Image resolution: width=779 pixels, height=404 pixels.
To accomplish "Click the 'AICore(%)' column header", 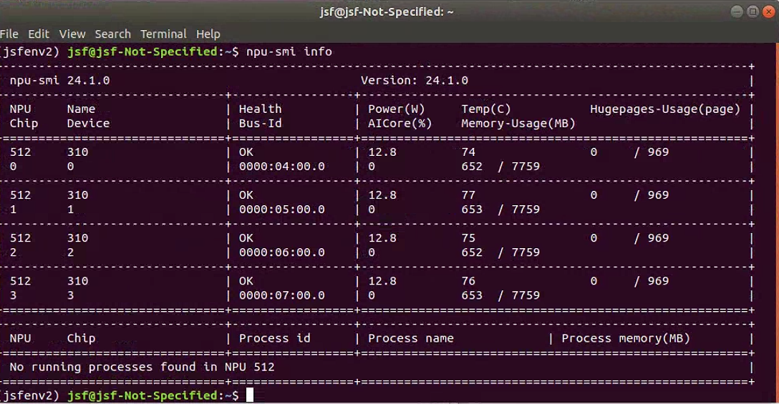I will pyautogui.click(x=400, y=123).
